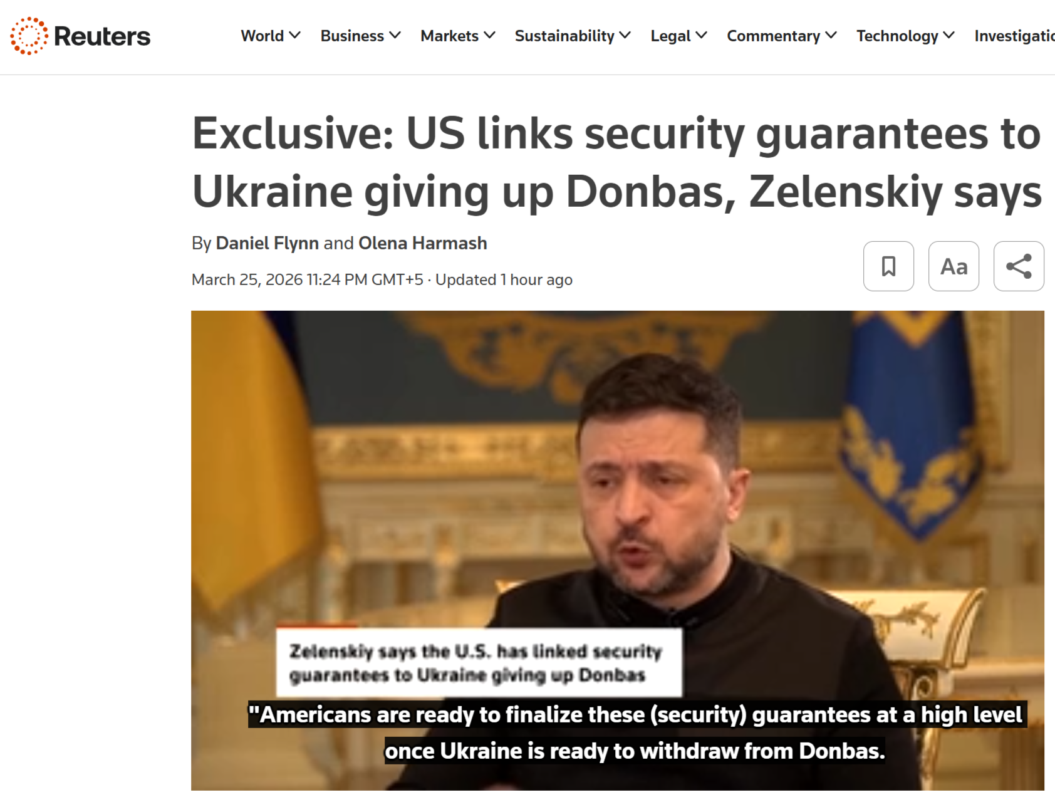Image resolution: width=1055 pixels, height=797 pixels.
Task: Share this article
Action: (x=1019, y=266)
